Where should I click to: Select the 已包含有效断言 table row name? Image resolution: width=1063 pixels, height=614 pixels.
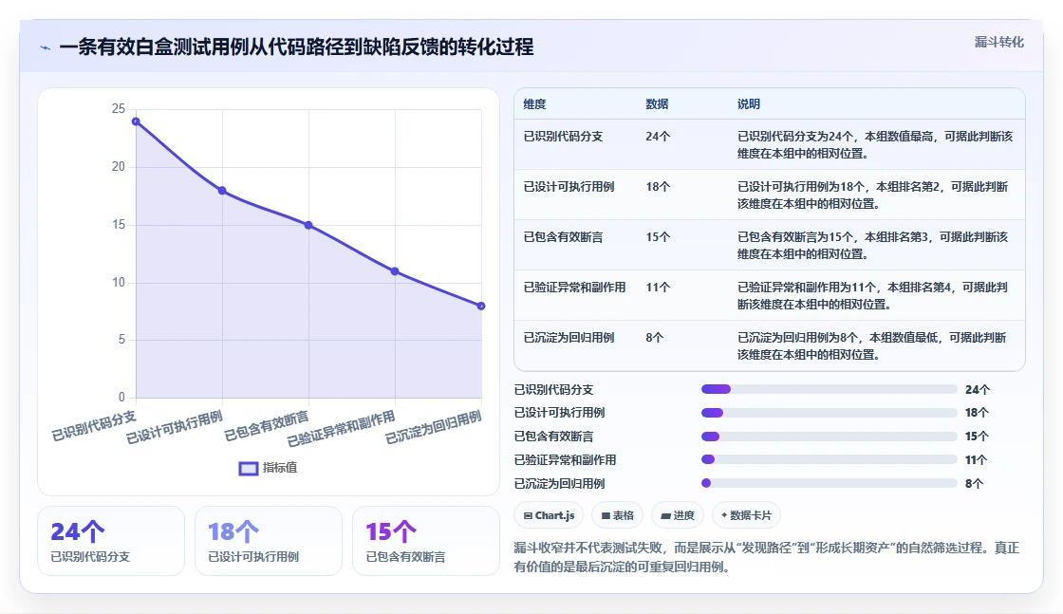tap(563, 237)
